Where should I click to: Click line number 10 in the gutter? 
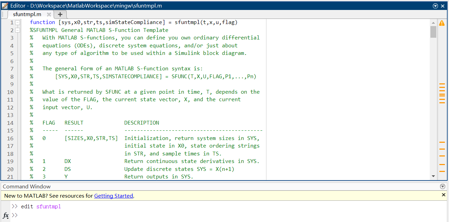coord(10,92)
